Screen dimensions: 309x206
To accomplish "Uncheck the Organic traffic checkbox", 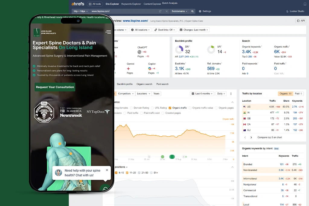I will [x=170, y=108].
